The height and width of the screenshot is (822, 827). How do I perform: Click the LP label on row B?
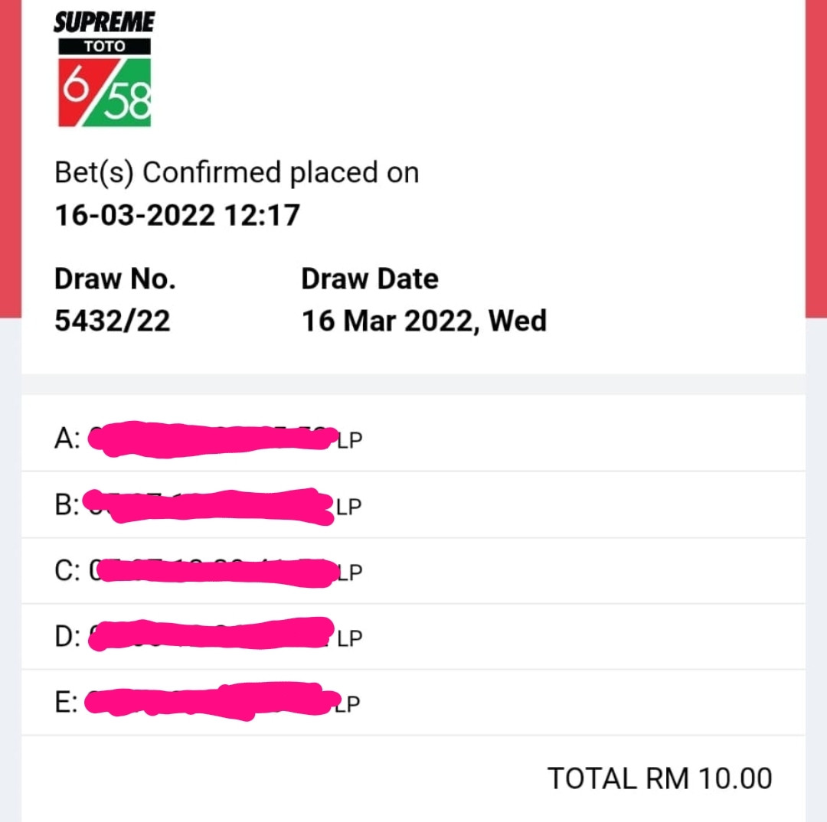click(x=348, y=507)
